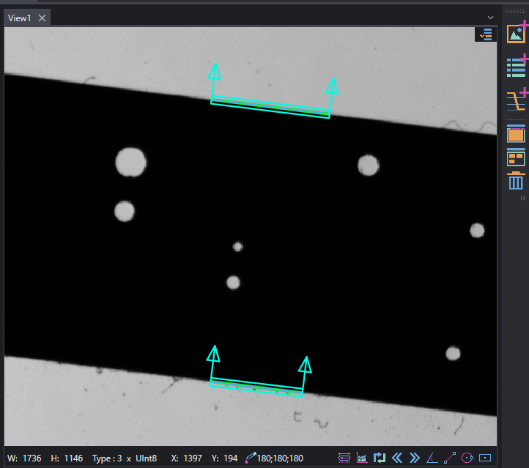This screenshot has height=468, width=529.
Task: Click pixel value 180;180;180
Action: pyautogui.click(x=280, y=458)
